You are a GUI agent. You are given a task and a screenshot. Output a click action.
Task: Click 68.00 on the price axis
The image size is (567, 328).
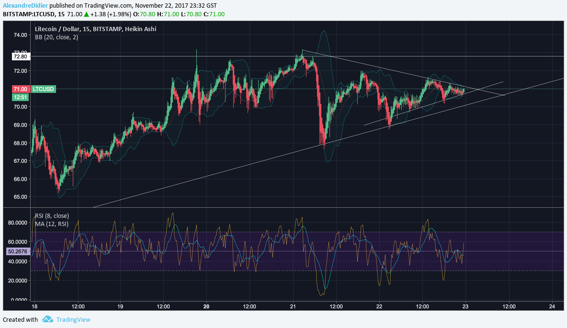tap(20, 143)
